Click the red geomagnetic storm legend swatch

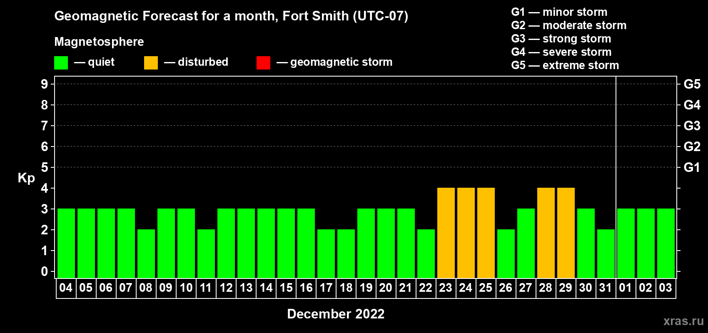tap(263, 63)
